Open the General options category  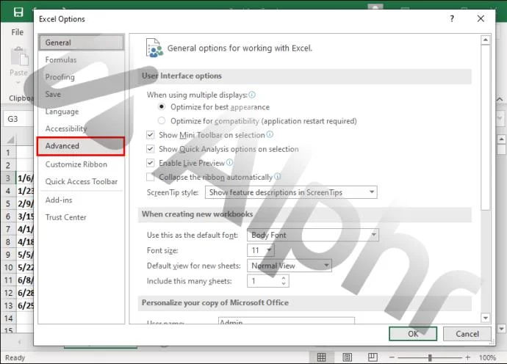(81, 43)
